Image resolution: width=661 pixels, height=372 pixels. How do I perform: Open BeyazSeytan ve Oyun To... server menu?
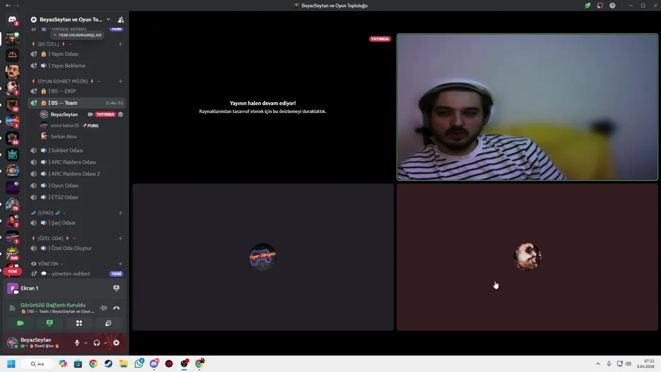(70, 20)
